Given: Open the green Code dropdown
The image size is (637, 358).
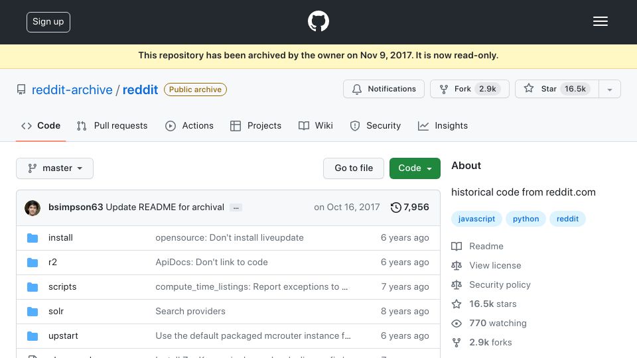Looking at the screenshot, I should coord(415,168).
